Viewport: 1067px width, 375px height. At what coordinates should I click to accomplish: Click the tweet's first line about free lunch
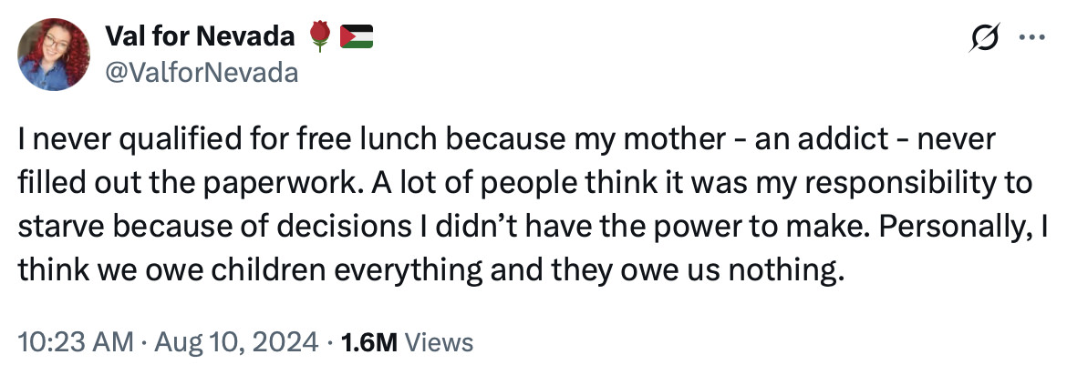point(507,139)
